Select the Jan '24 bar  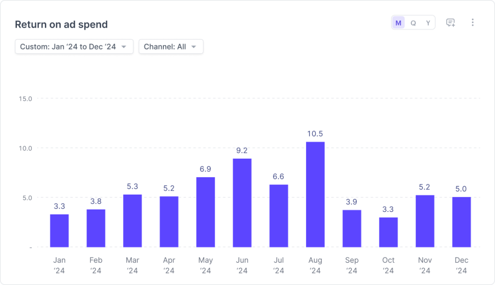[59, 231]
